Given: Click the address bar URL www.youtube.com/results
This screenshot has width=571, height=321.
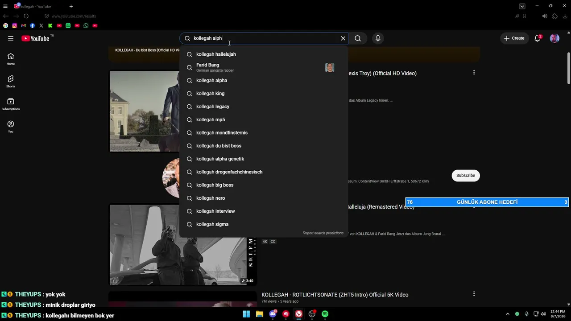Looking at the screenshot, I should coord(74,16).
